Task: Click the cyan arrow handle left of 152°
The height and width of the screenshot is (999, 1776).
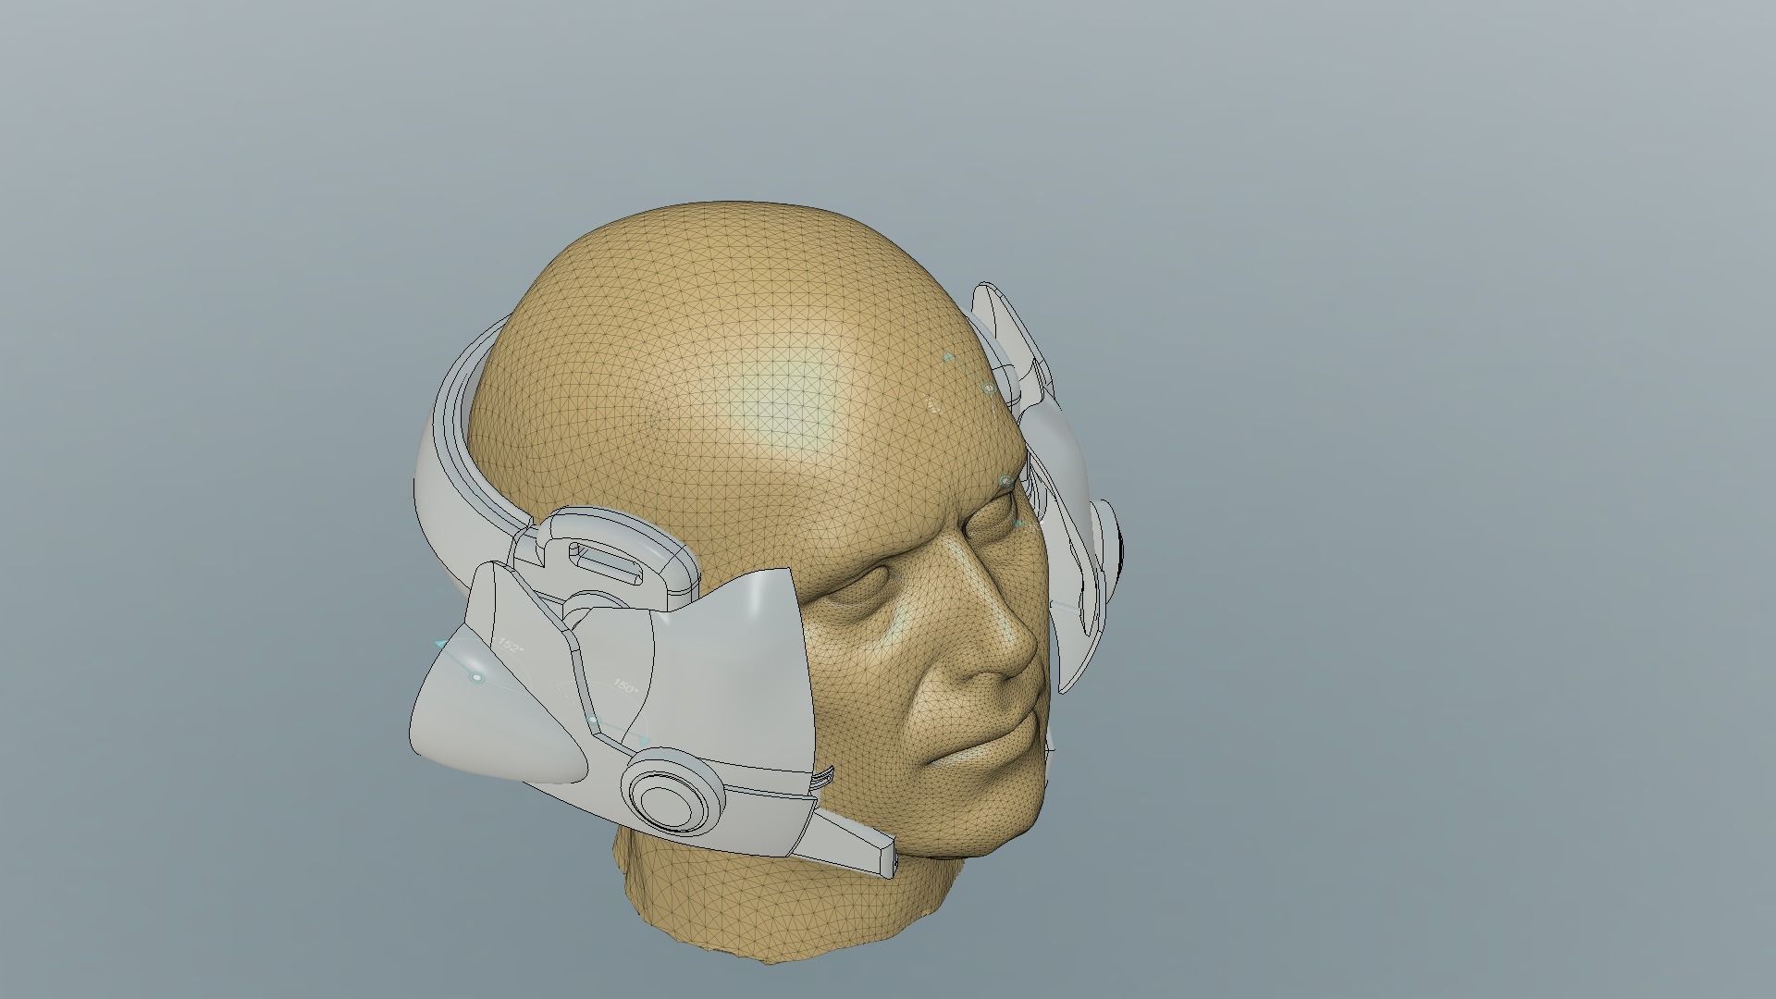Action: 439,642
